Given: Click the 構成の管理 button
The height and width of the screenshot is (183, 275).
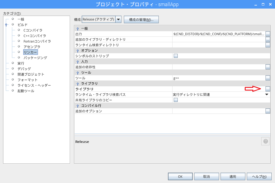Looking at the screenshot, I should coord(141,20).
